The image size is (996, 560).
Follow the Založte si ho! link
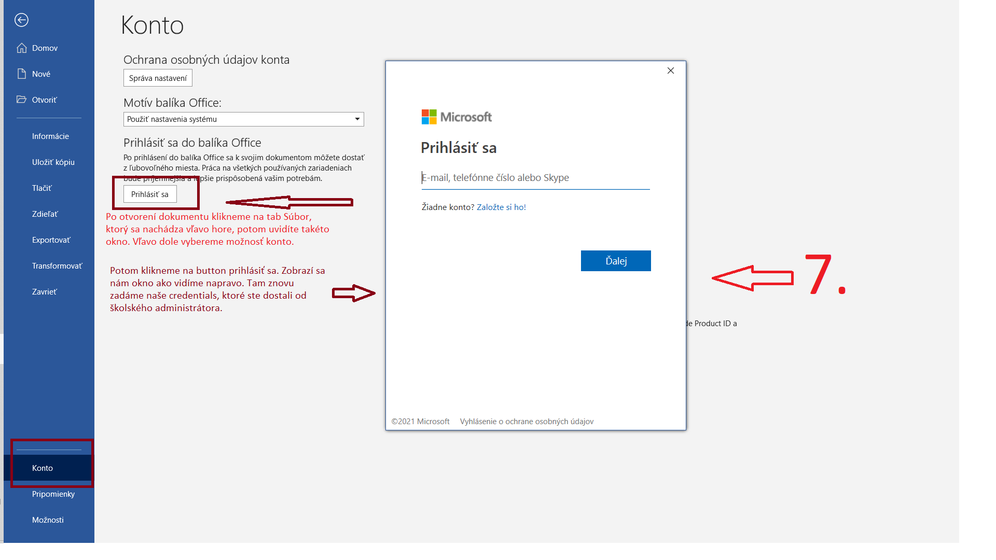tap(501, 207)
